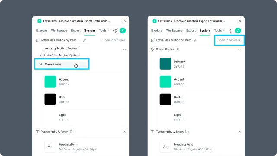Click Primary hex value 267272

pyautogui.click(x=179, y=67)
